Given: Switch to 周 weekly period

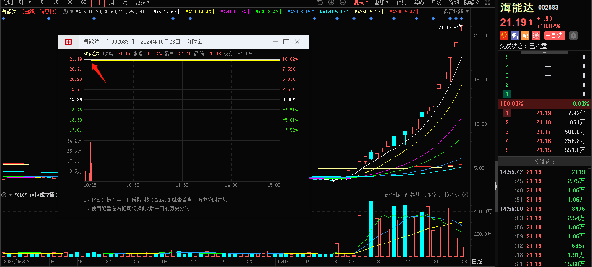Looking at the screenshot, I should click(x=111, y=3).
